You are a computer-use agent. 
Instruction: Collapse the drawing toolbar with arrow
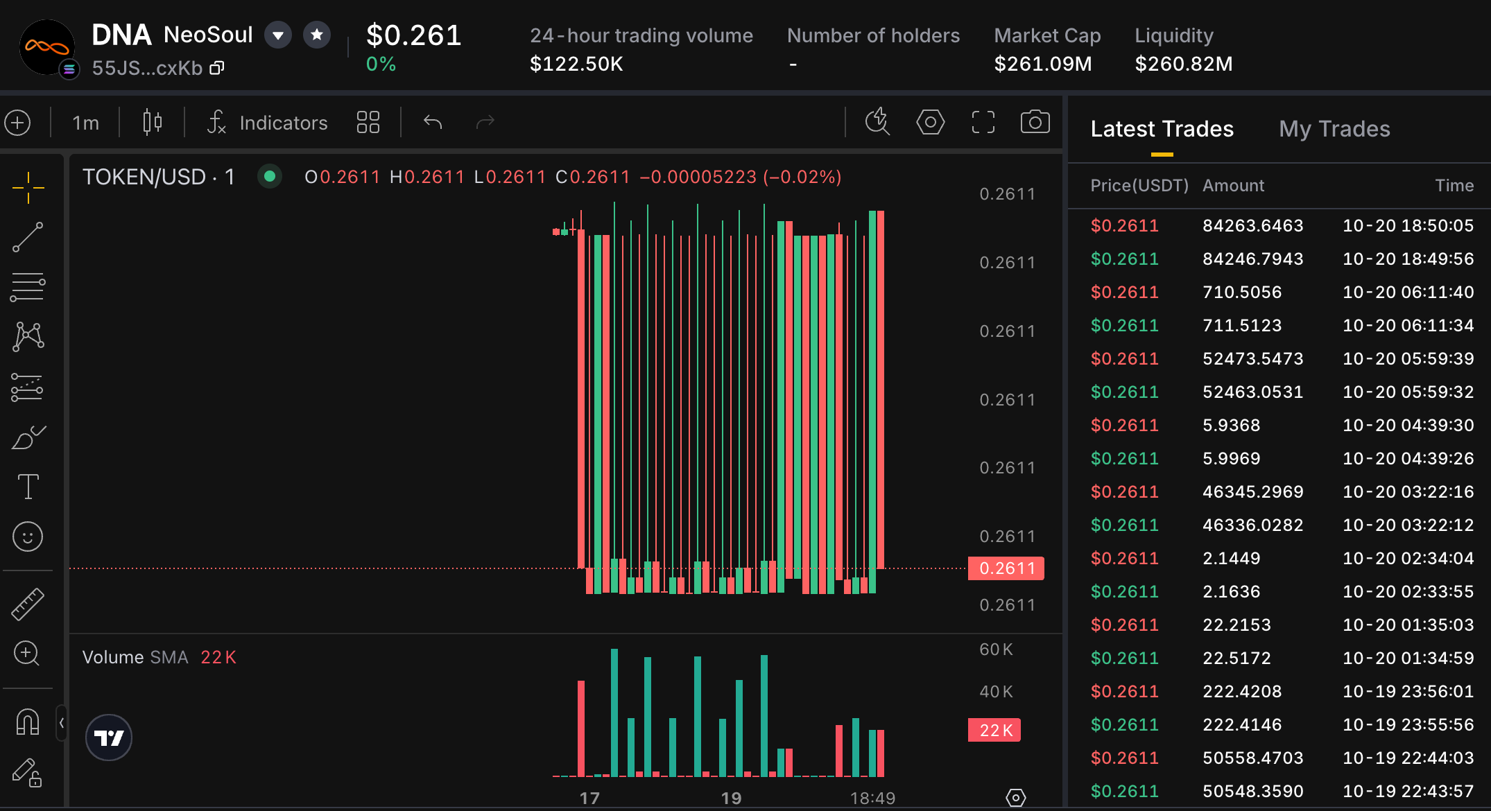tap(62, 723)
